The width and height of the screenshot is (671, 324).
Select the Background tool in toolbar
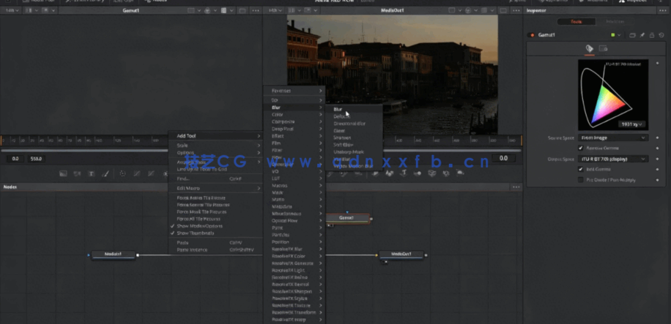pos(63,173)
